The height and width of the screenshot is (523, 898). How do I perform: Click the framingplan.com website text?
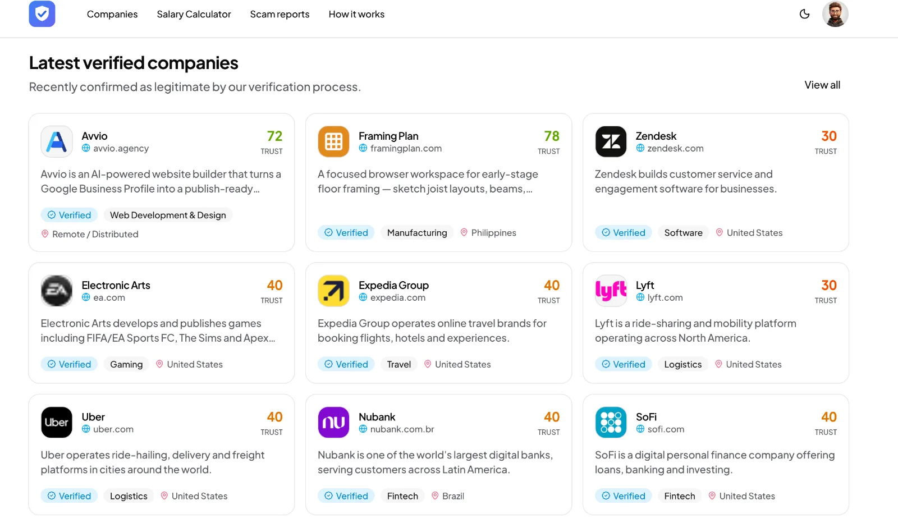tap(406, 148)
